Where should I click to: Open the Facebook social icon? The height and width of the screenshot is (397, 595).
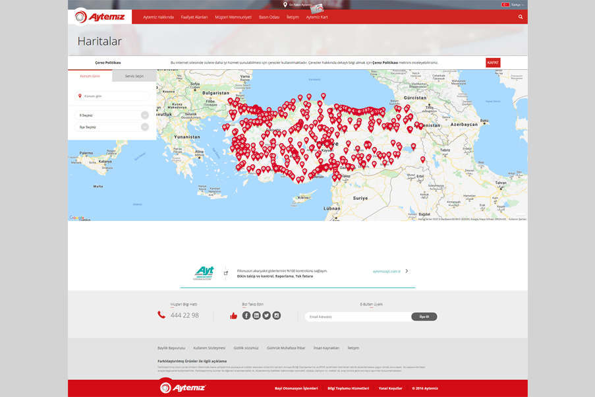tap(246, 315)
